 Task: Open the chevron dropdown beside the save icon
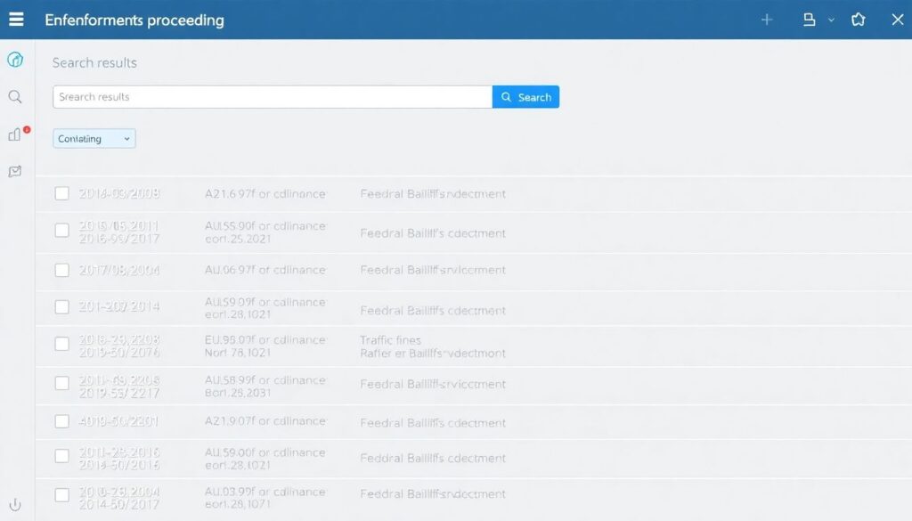point(832,20)
